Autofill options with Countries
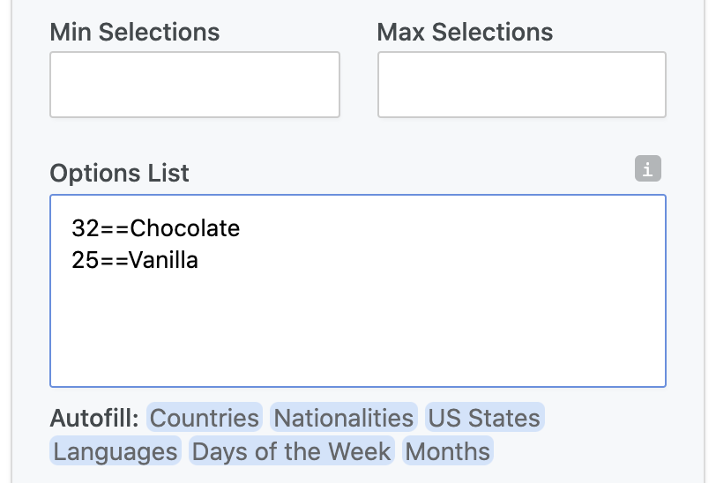Screen dimensions: 716x483 point(204,417)
